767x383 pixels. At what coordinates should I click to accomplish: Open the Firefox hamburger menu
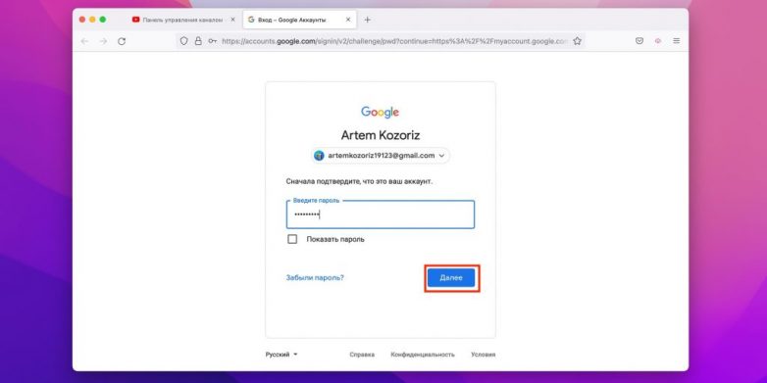677,41
